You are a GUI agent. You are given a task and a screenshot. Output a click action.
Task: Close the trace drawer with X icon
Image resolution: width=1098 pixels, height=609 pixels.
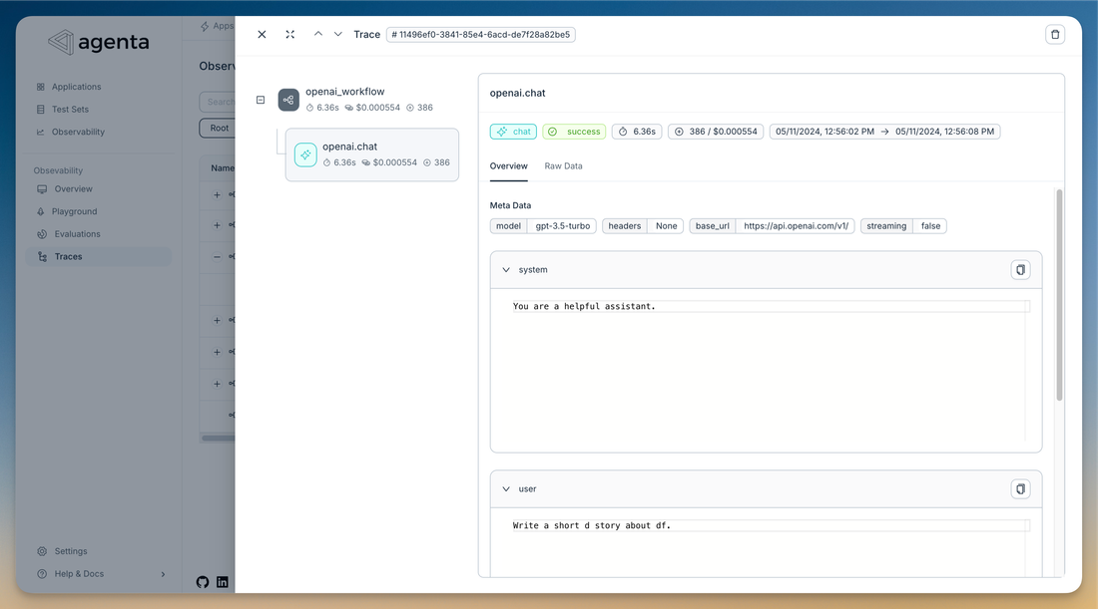pos(262,34)
